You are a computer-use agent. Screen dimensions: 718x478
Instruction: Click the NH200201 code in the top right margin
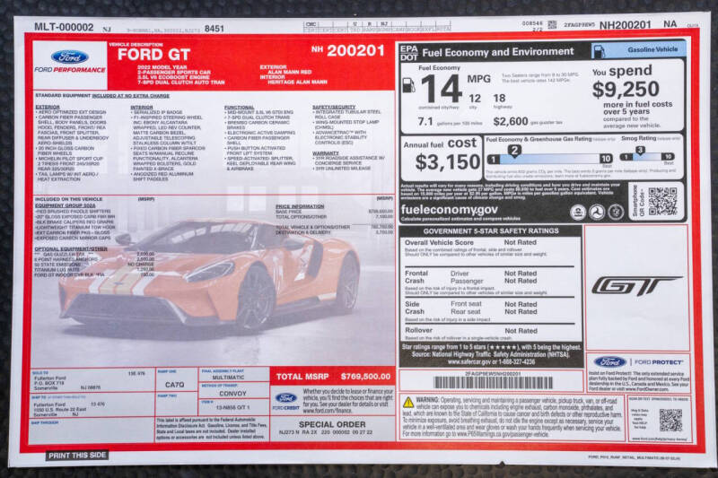tap(625, 25)
